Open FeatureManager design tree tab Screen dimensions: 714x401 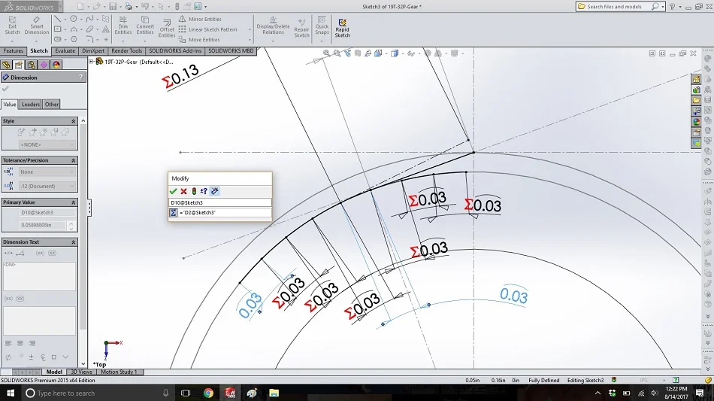6,65
